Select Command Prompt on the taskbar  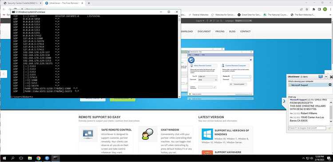(x=55, y=158)
